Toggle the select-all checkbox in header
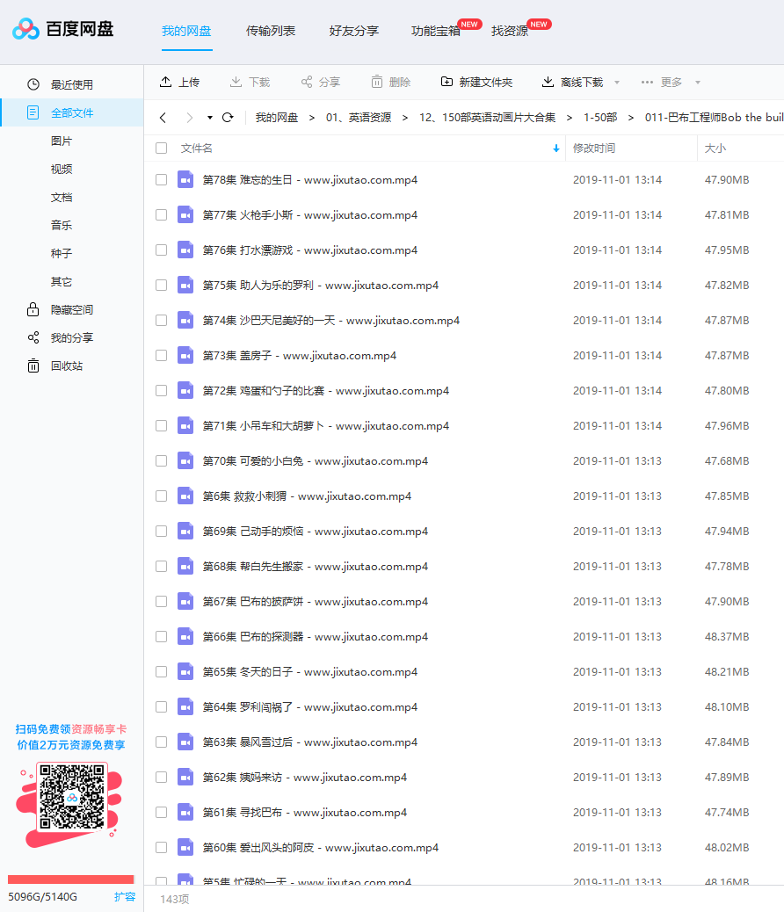 tap(161, 148)
